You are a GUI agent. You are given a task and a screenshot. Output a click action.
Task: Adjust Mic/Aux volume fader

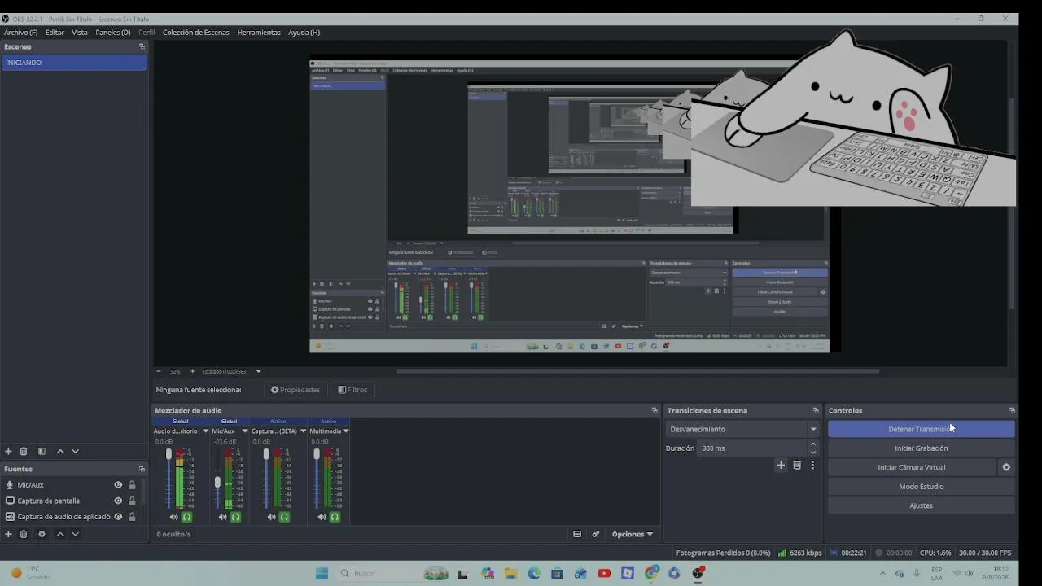pos(217,483)
